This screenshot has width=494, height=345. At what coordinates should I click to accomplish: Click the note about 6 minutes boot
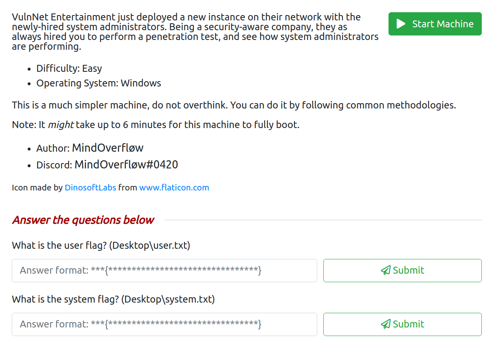[x=156, y=125]
